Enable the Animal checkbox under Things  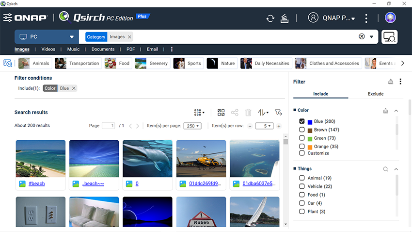pyautogui.click(x=302, y=178)
